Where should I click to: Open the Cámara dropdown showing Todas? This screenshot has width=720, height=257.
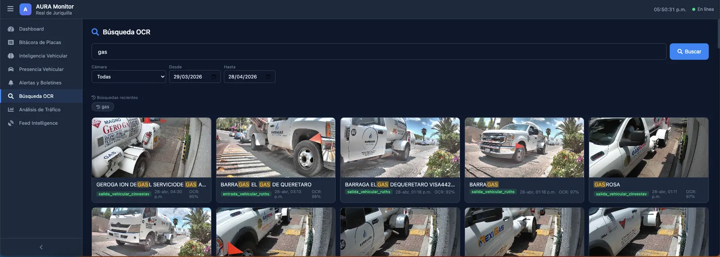tap(129, 77)
